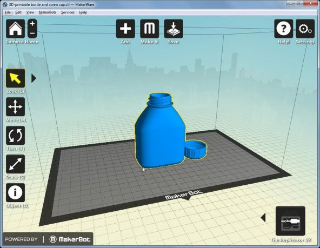Select the Move (M) tool

pyautogui.click(x=16, y=106)
